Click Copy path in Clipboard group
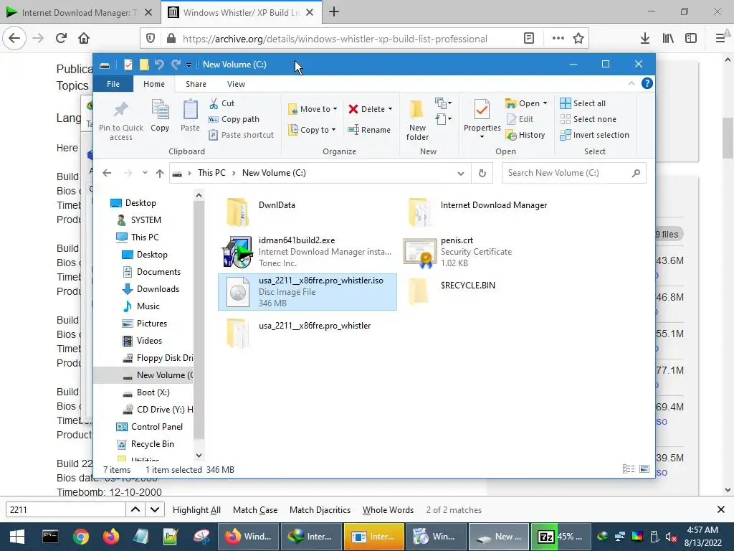 234,119
